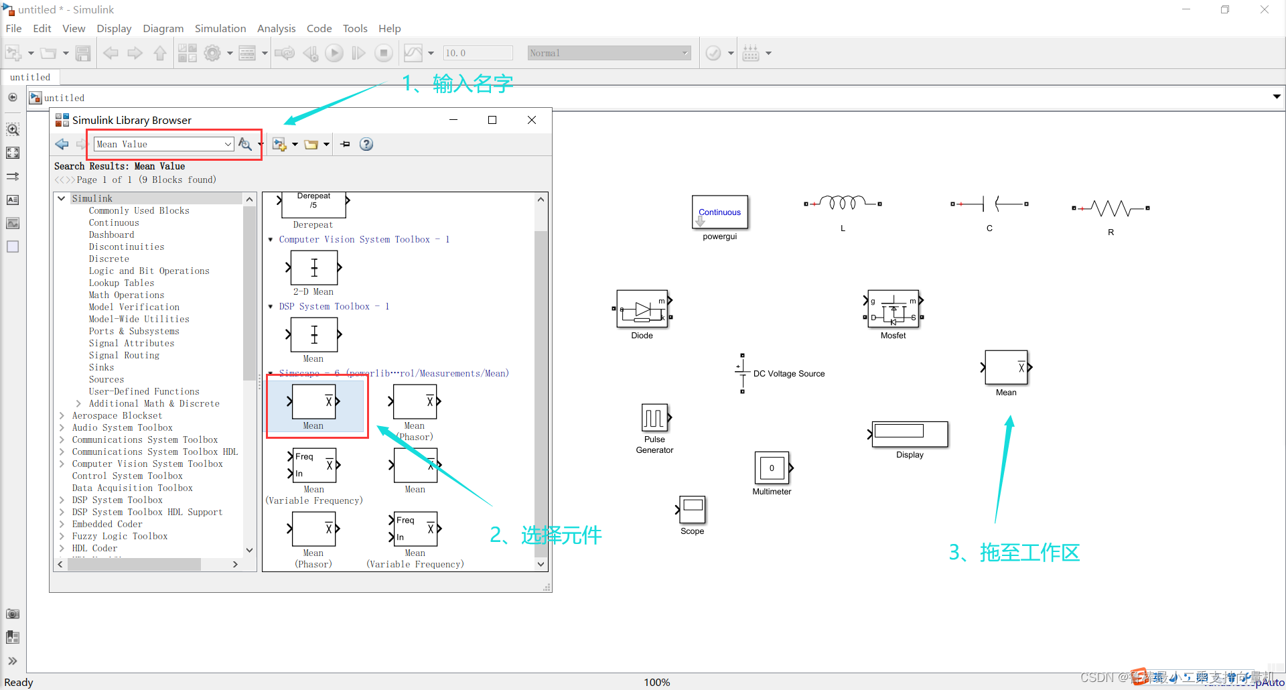The width and height of the screenshot is (1286, 690).
Task: Select the Pulse Generator block
Action: click(654, 418)
